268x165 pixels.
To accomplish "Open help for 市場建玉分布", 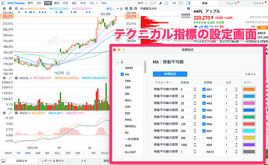I will click(188, 9).
